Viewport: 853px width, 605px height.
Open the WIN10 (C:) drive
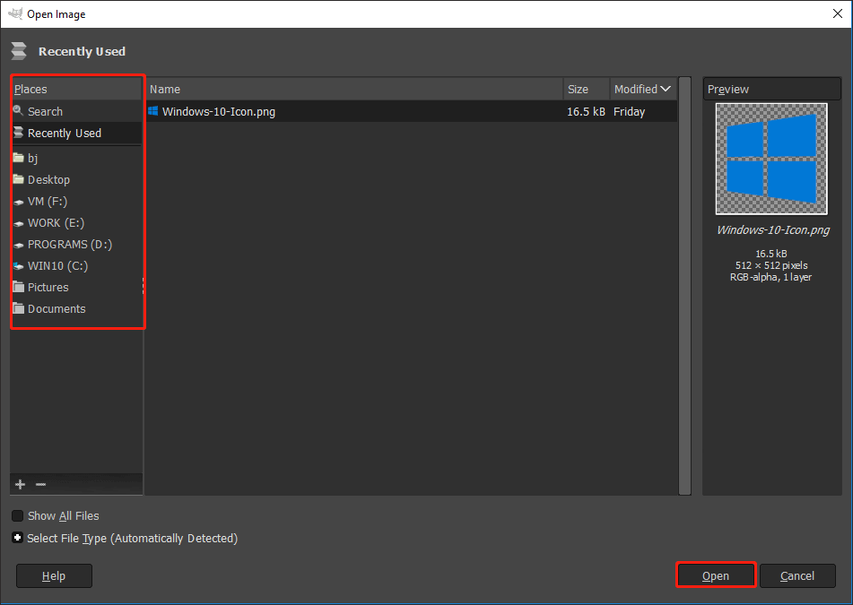(x=77, y=266)
